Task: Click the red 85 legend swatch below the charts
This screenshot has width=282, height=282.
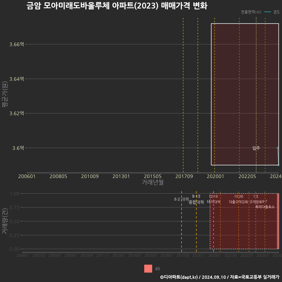Action: click(148, 268)
